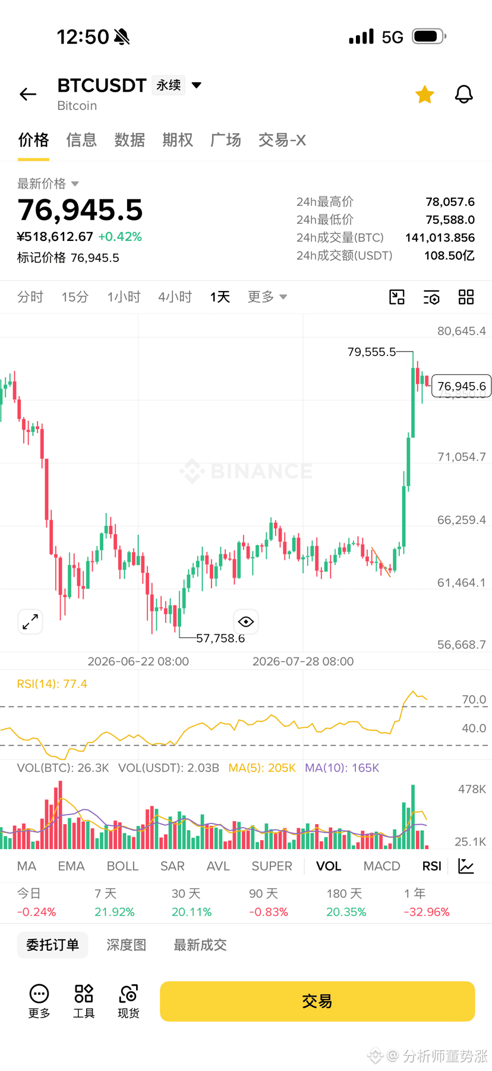
Task: Toggle the MA indicator
Action: click(x=27, y=866)
